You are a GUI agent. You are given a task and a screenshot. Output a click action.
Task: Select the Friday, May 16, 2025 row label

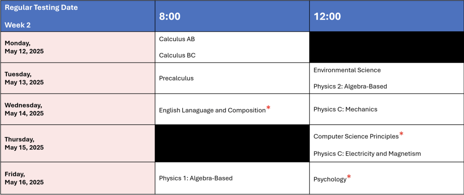click(x=24, y=178)
